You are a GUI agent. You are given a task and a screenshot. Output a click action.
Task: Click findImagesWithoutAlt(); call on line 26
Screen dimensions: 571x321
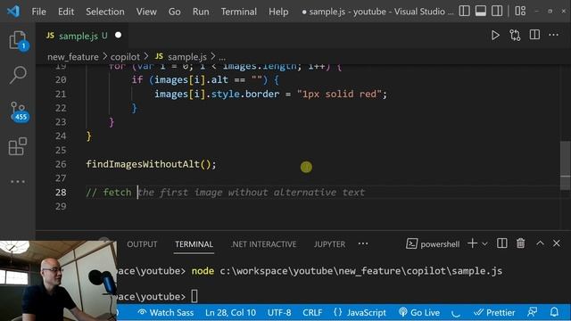pos(151,164)
